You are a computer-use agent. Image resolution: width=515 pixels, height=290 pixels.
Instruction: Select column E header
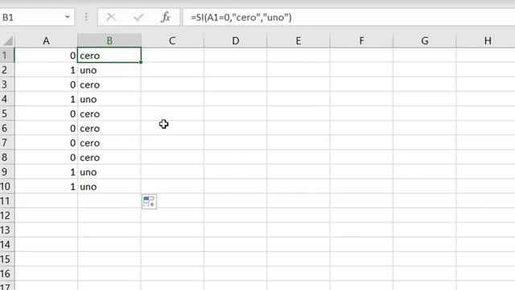click(x=299, y=41)
